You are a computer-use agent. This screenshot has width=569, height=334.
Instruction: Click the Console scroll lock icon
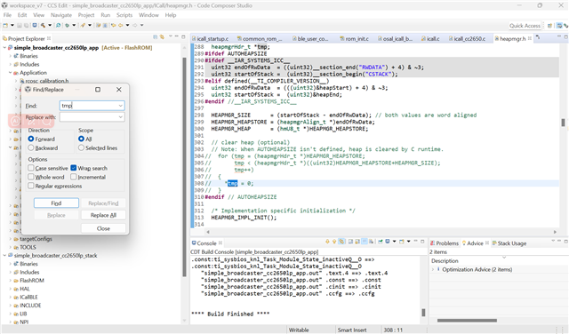(357, 242)
